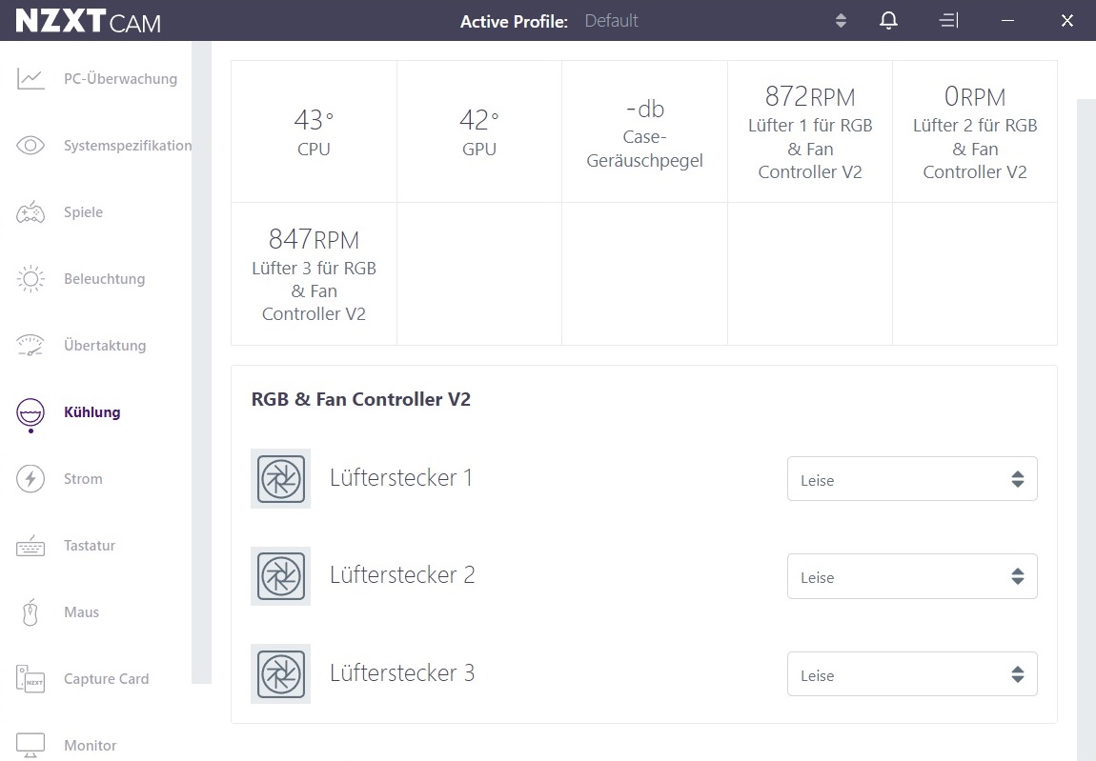Screen dimensions: 1096x761
Task: Click the NZXT CAM logo
Action: tap(88, 21)
